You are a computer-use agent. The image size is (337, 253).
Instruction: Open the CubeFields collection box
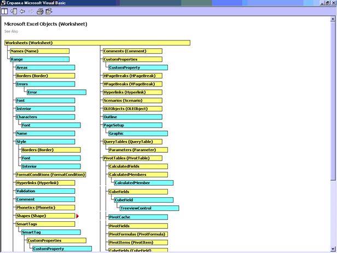point(138,192)
